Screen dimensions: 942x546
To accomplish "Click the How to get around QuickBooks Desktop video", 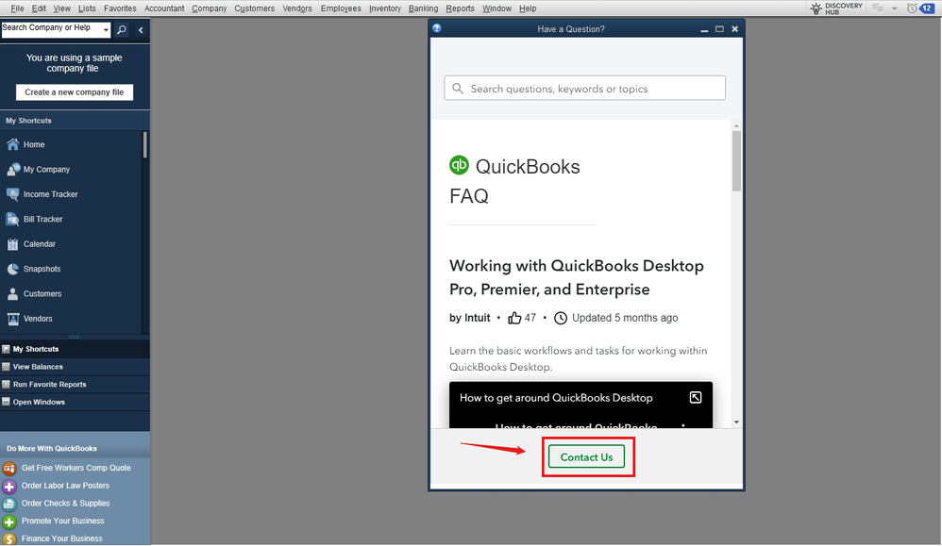I will tap(580, 405).
